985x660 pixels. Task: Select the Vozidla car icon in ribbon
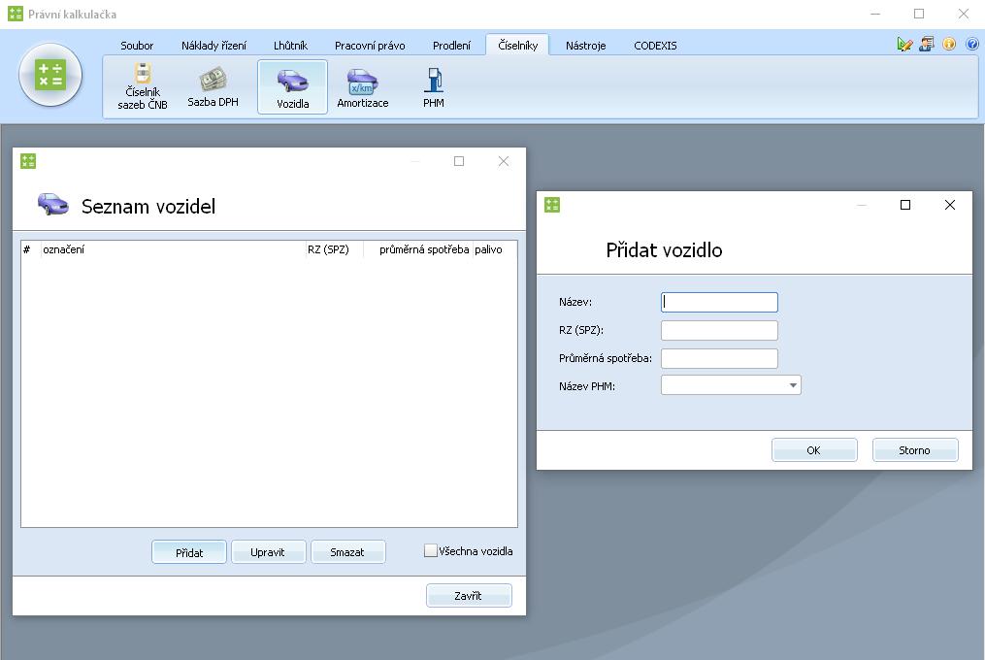pos(293,86)
